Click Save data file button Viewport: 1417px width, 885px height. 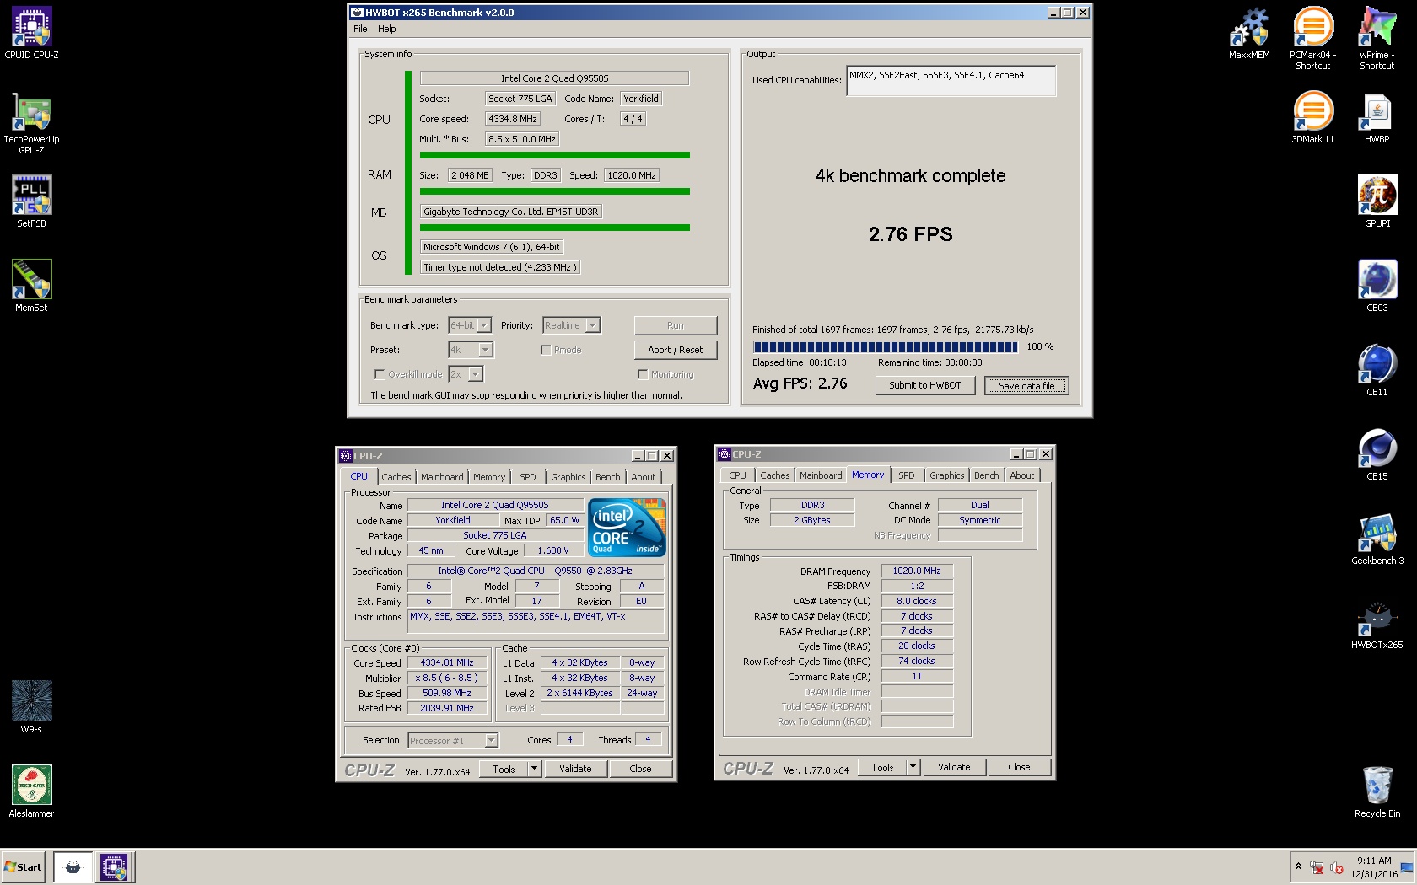(x=1026, y=386)
